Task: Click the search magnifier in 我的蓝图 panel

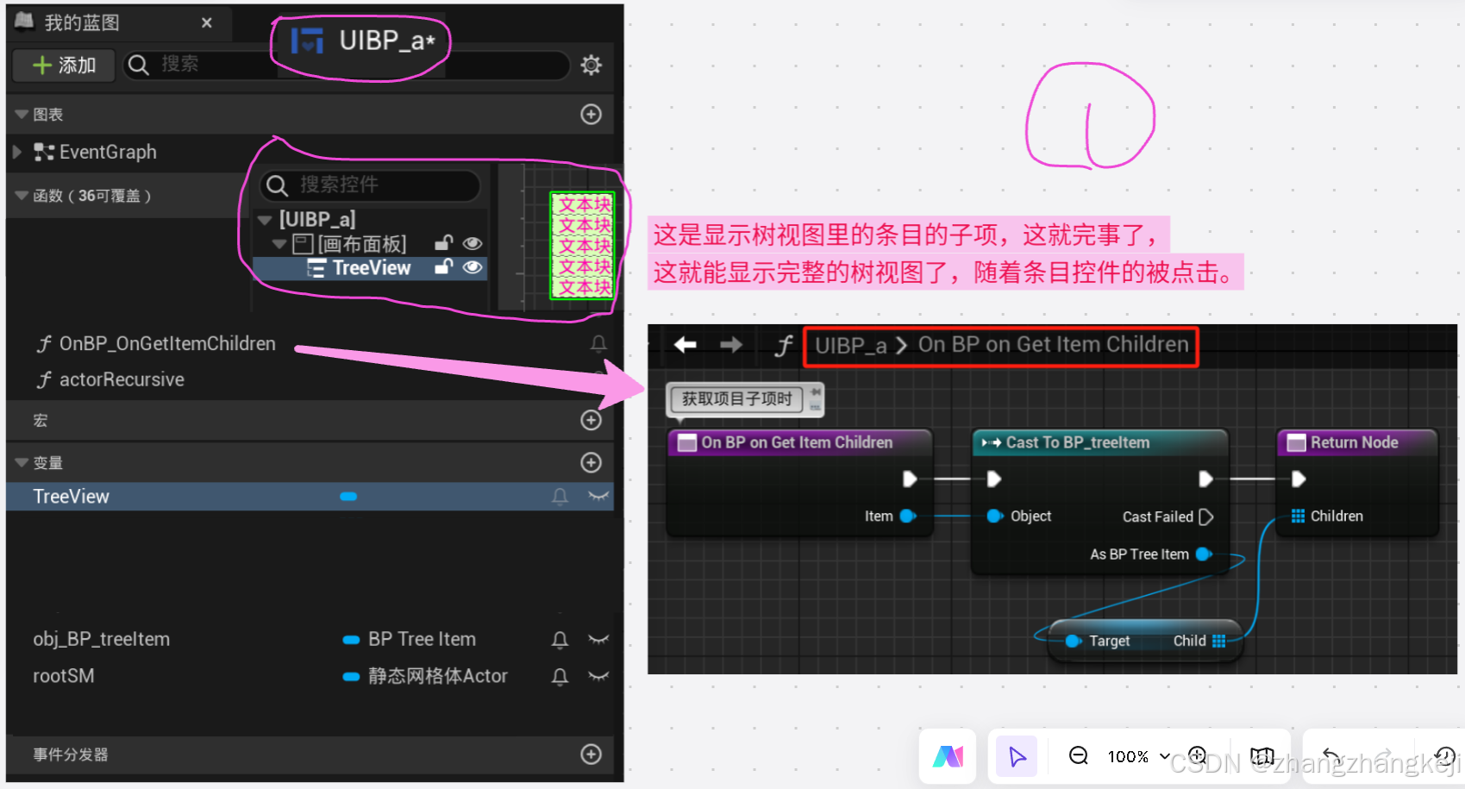Action: 138,65
